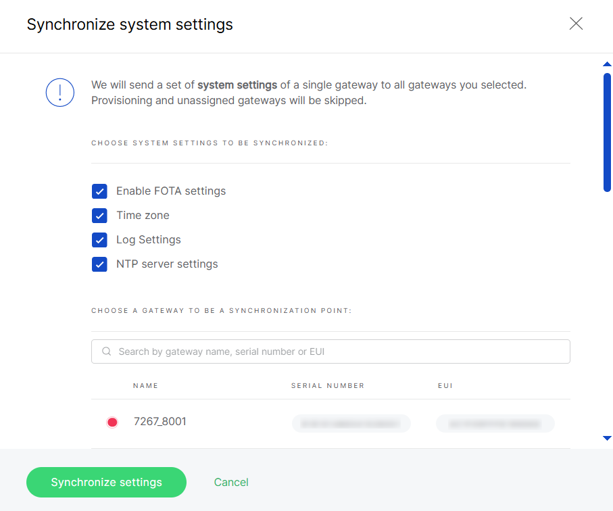Disable Time zone synchronization
The image size is (613, 511).
[x=99, y=216]
